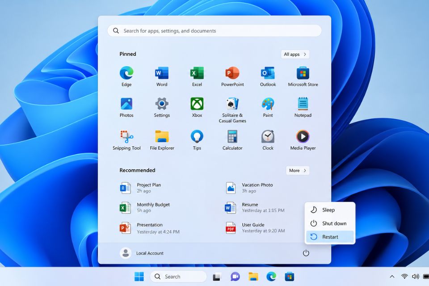The height and width of the screenshot is (286, 429).
Task: Expand the All apps list
Action: [295, 54]
